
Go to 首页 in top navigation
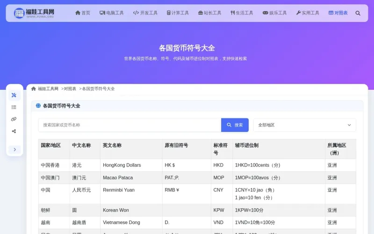pyautogui.click(x=83, y=13)
